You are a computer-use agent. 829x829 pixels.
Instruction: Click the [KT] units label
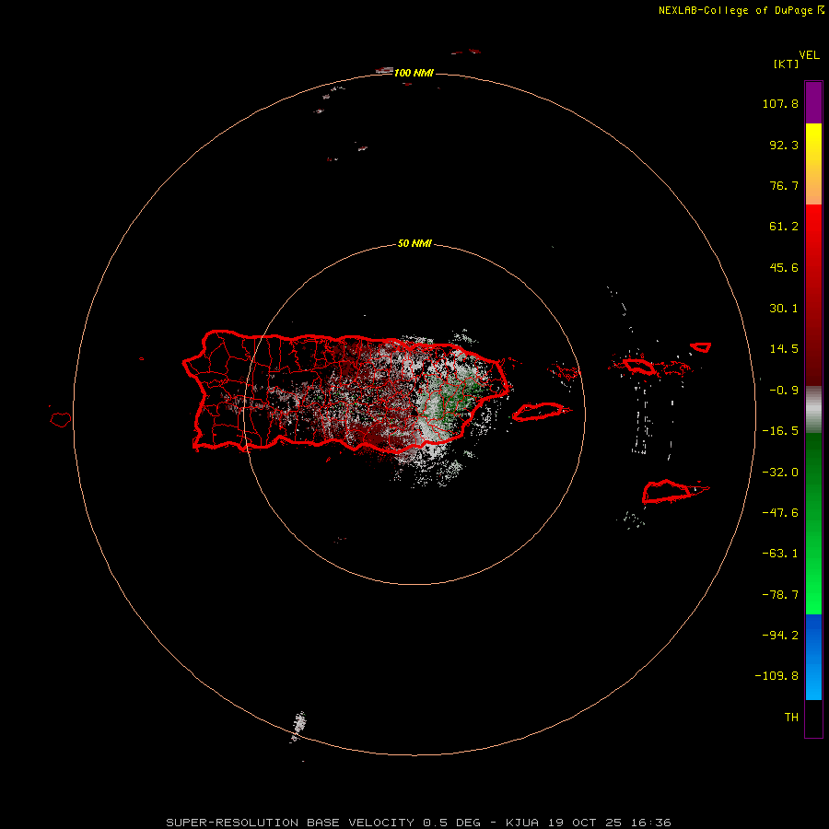787,64
